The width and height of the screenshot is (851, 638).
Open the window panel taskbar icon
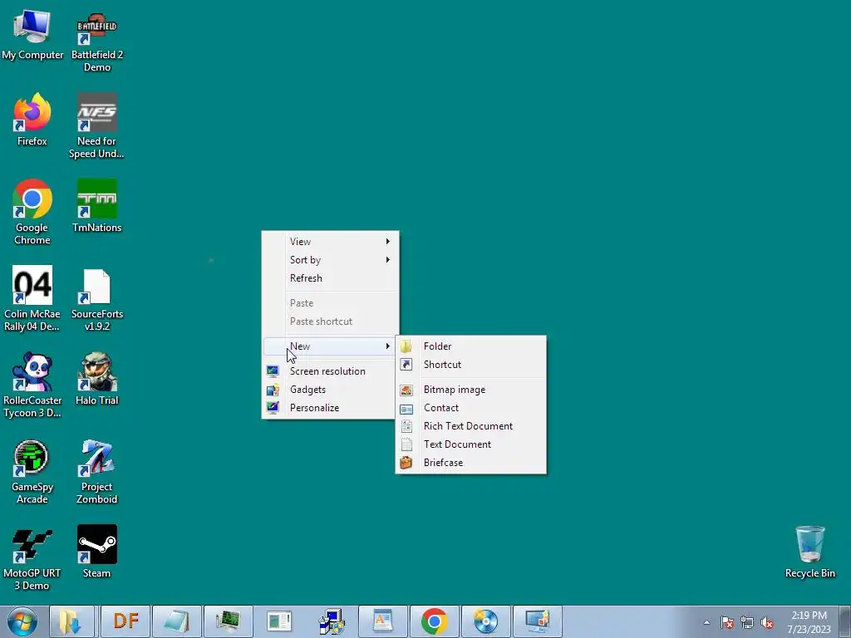coord(279,621)
